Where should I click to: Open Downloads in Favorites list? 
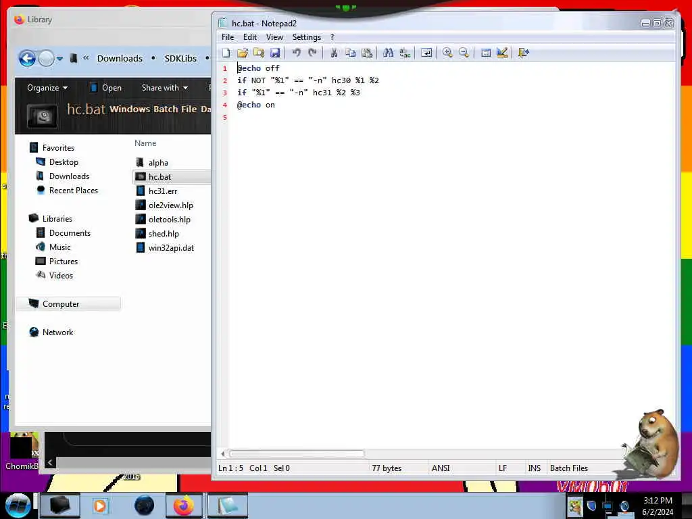69,176
